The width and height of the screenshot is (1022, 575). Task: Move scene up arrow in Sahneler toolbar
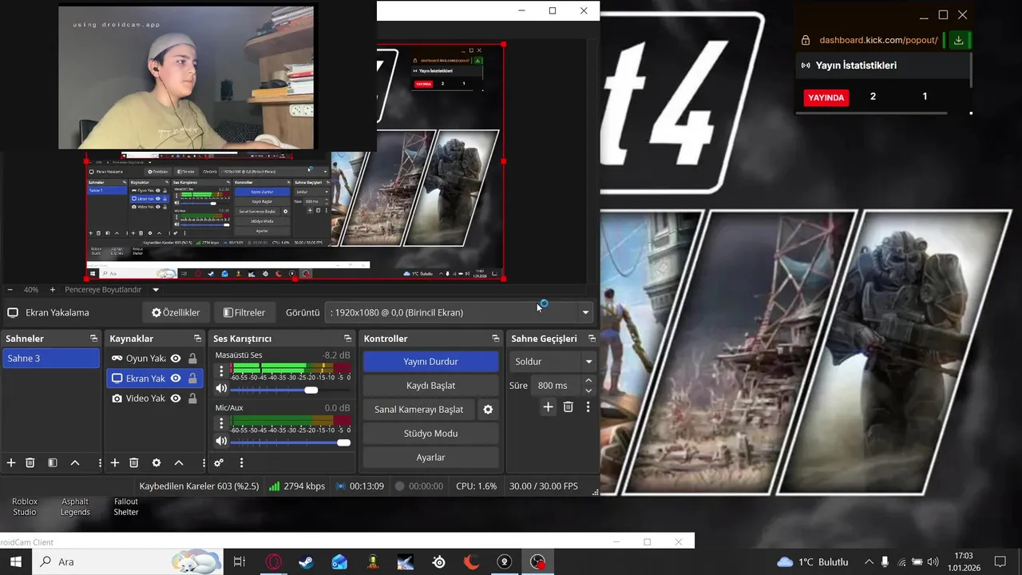[75, 462]
